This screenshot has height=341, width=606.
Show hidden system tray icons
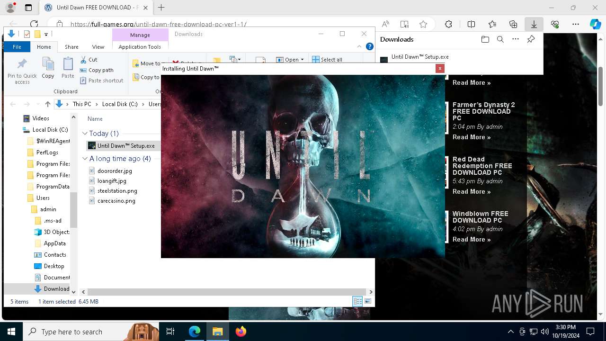510,332
